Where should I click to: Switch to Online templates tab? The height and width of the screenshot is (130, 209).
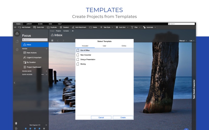point(124,46)
